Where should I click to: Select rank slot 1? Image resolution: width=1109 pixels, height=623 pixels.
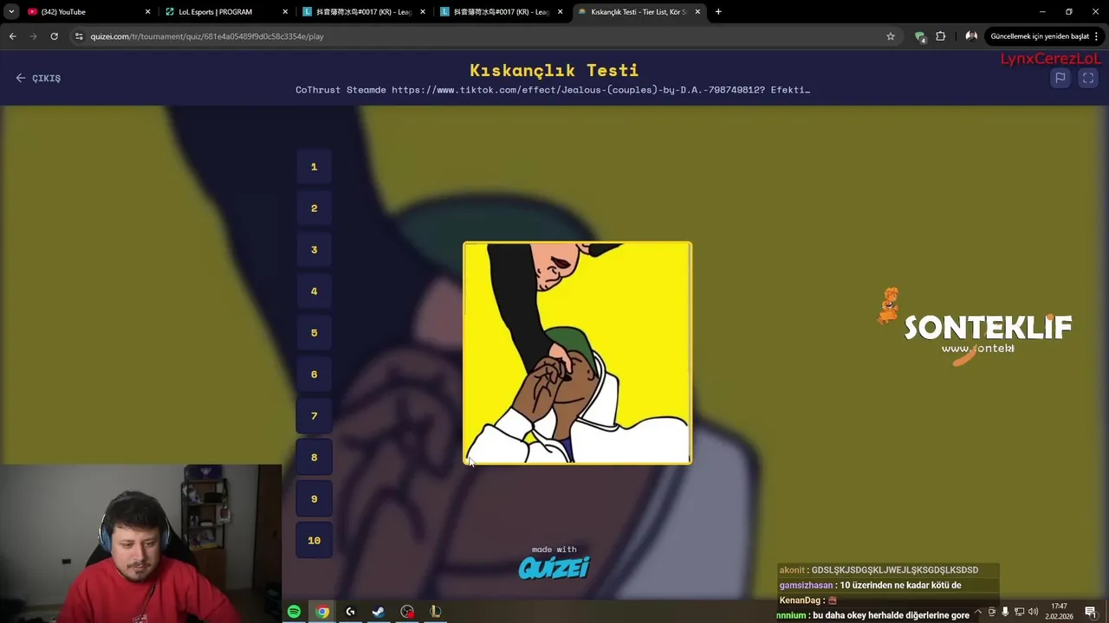314,167
